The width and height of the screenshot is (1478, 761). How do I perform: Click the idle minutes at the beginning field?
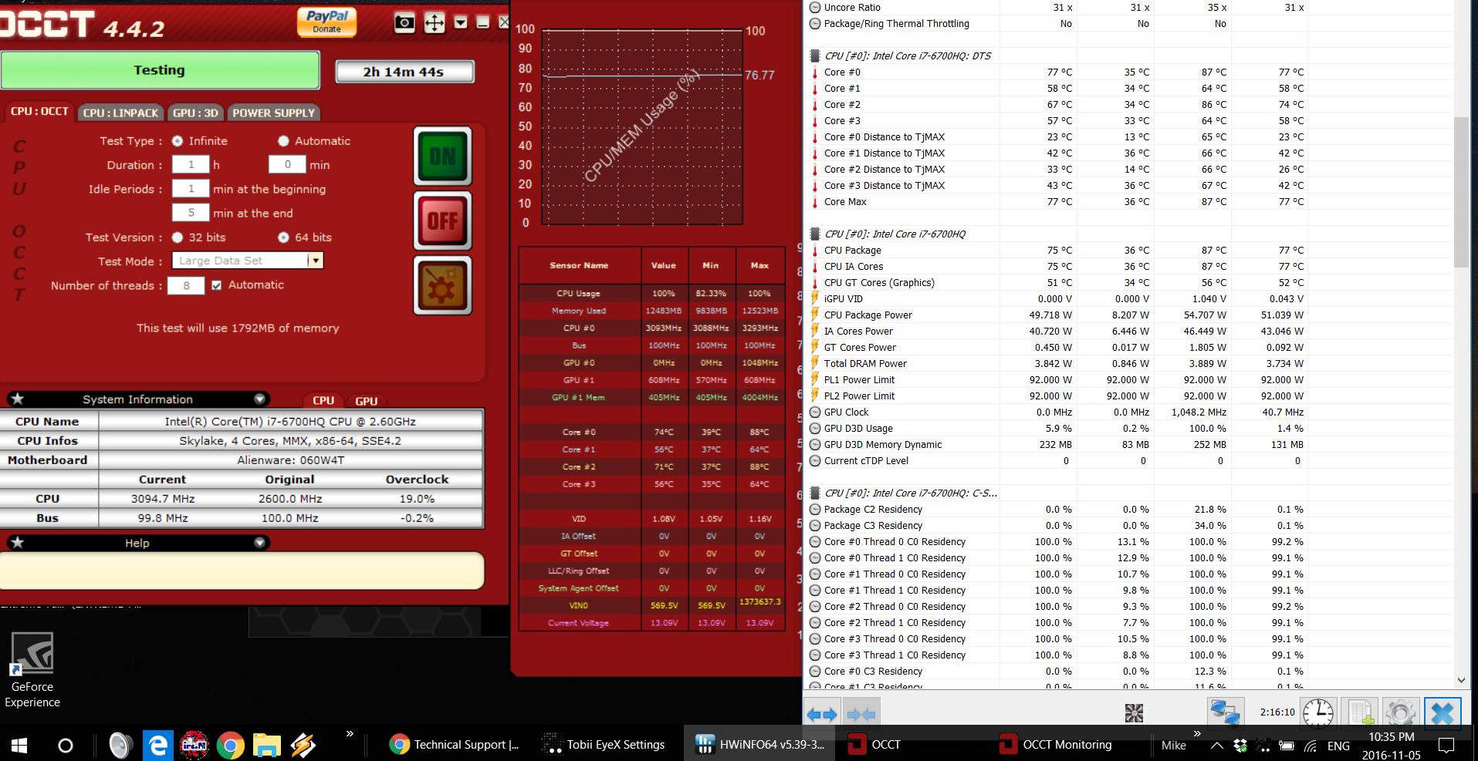[191, 188]
